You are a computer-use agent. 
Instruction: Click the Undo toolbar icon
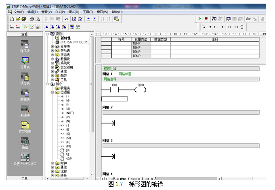click(66, 19)
